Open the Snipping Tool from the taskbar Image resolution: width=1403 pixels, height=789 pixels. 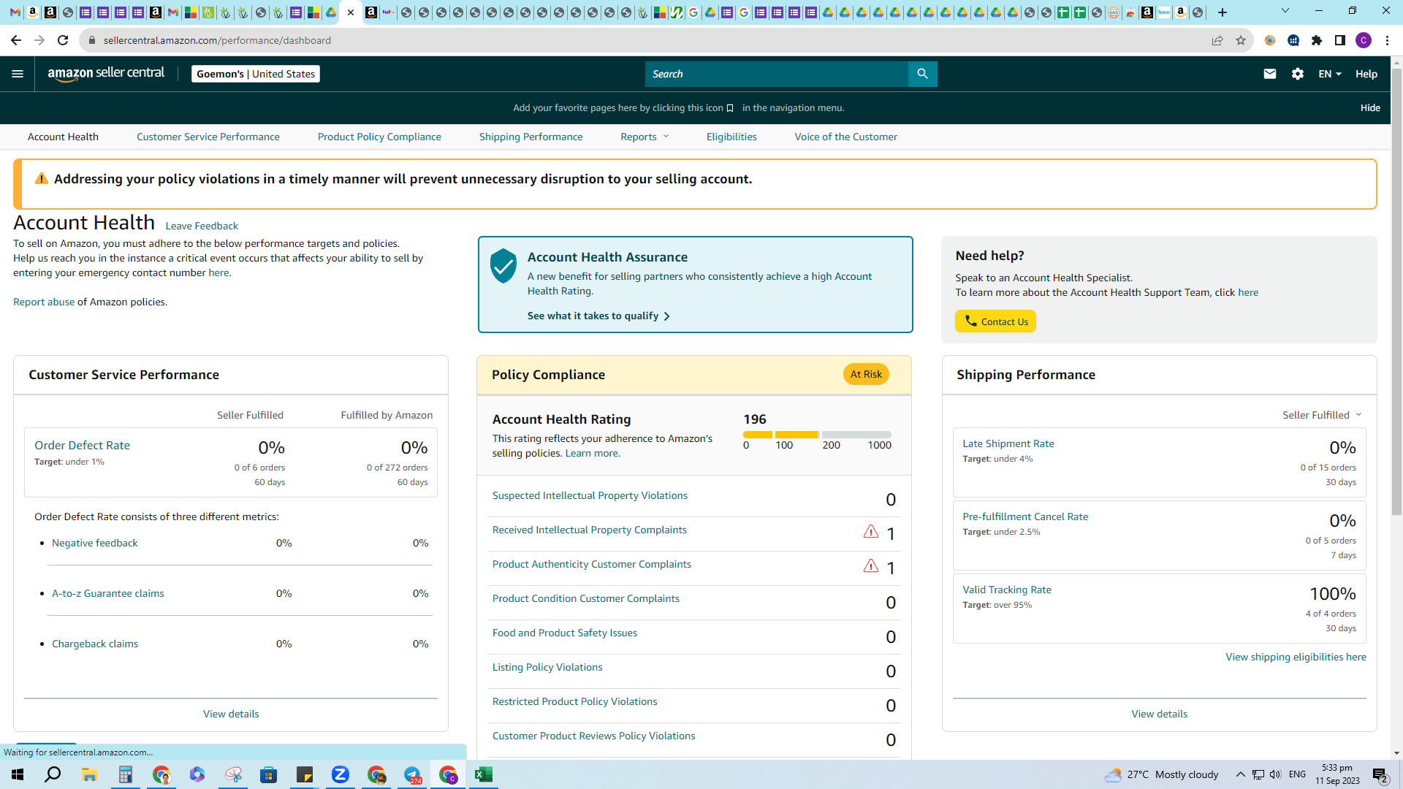tap(233, 774)
